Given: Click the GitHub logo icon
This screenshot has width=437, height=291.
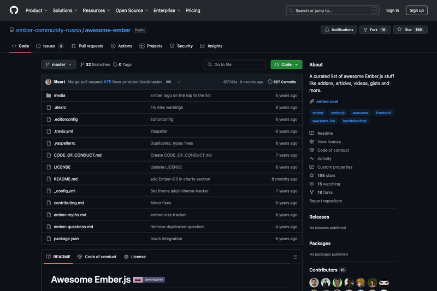Looking at the screenshot, I should click(14, 10).
